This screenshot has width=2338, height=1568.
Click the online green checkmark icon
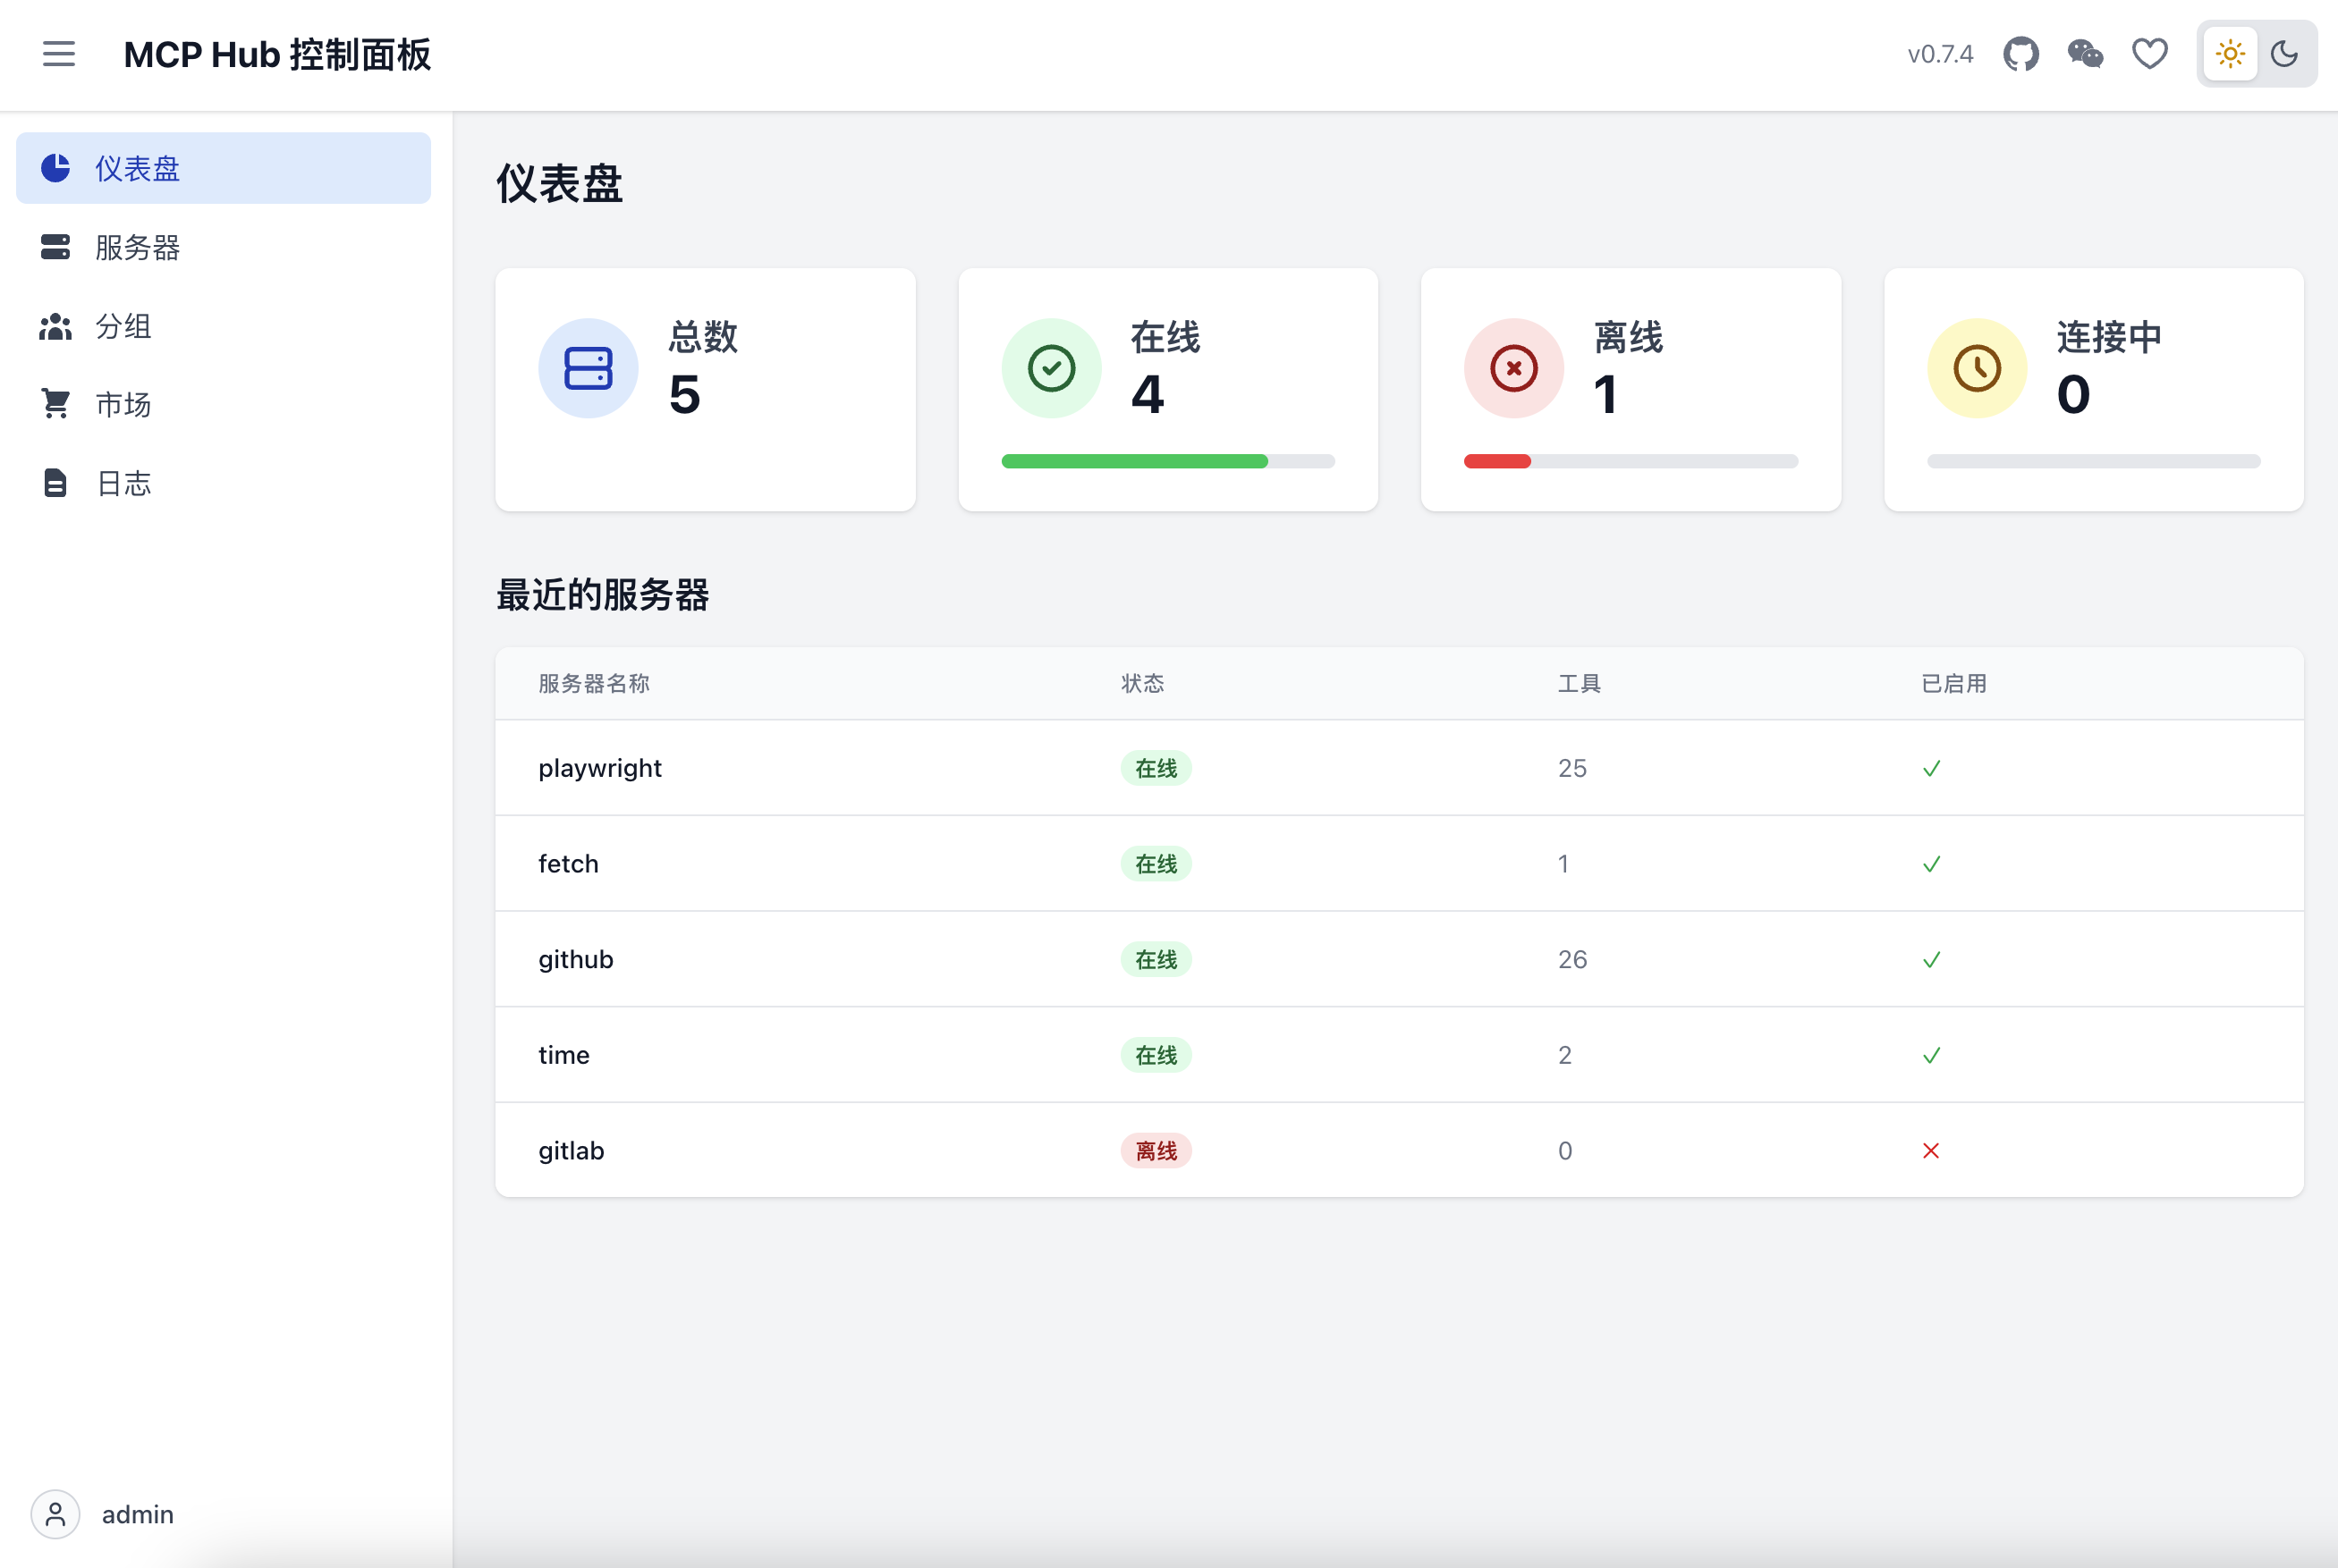point(1052,368)
